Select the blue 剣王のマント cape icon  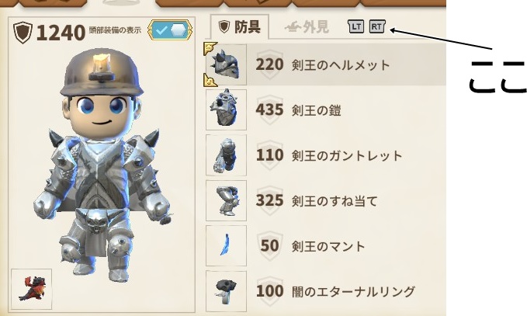226,246
